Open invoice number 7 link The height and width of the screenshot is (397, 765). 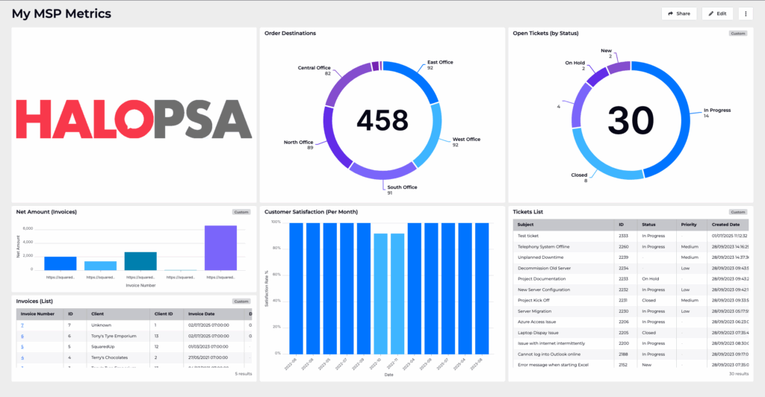[x=22, y=325]
